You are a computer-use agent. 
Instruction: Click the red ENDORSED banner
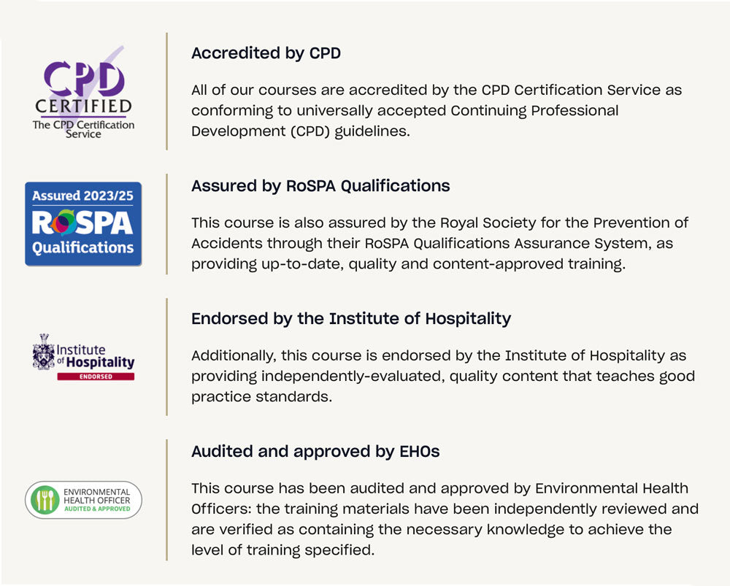[x=96, y=377]
